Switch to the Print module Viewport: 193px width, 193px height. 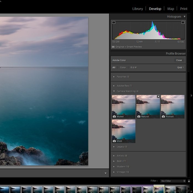pos(184,9)
